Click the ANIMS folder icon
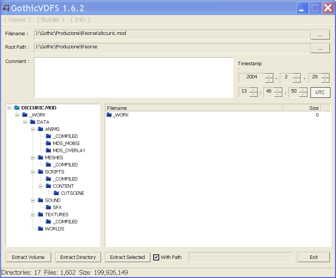This screenshot has width=336, height=278. coord(41,129)
